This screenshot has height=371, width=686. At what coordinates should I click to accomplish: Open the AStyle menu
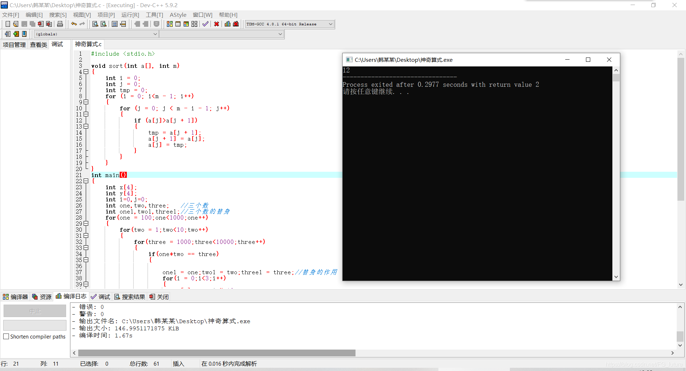178,15
